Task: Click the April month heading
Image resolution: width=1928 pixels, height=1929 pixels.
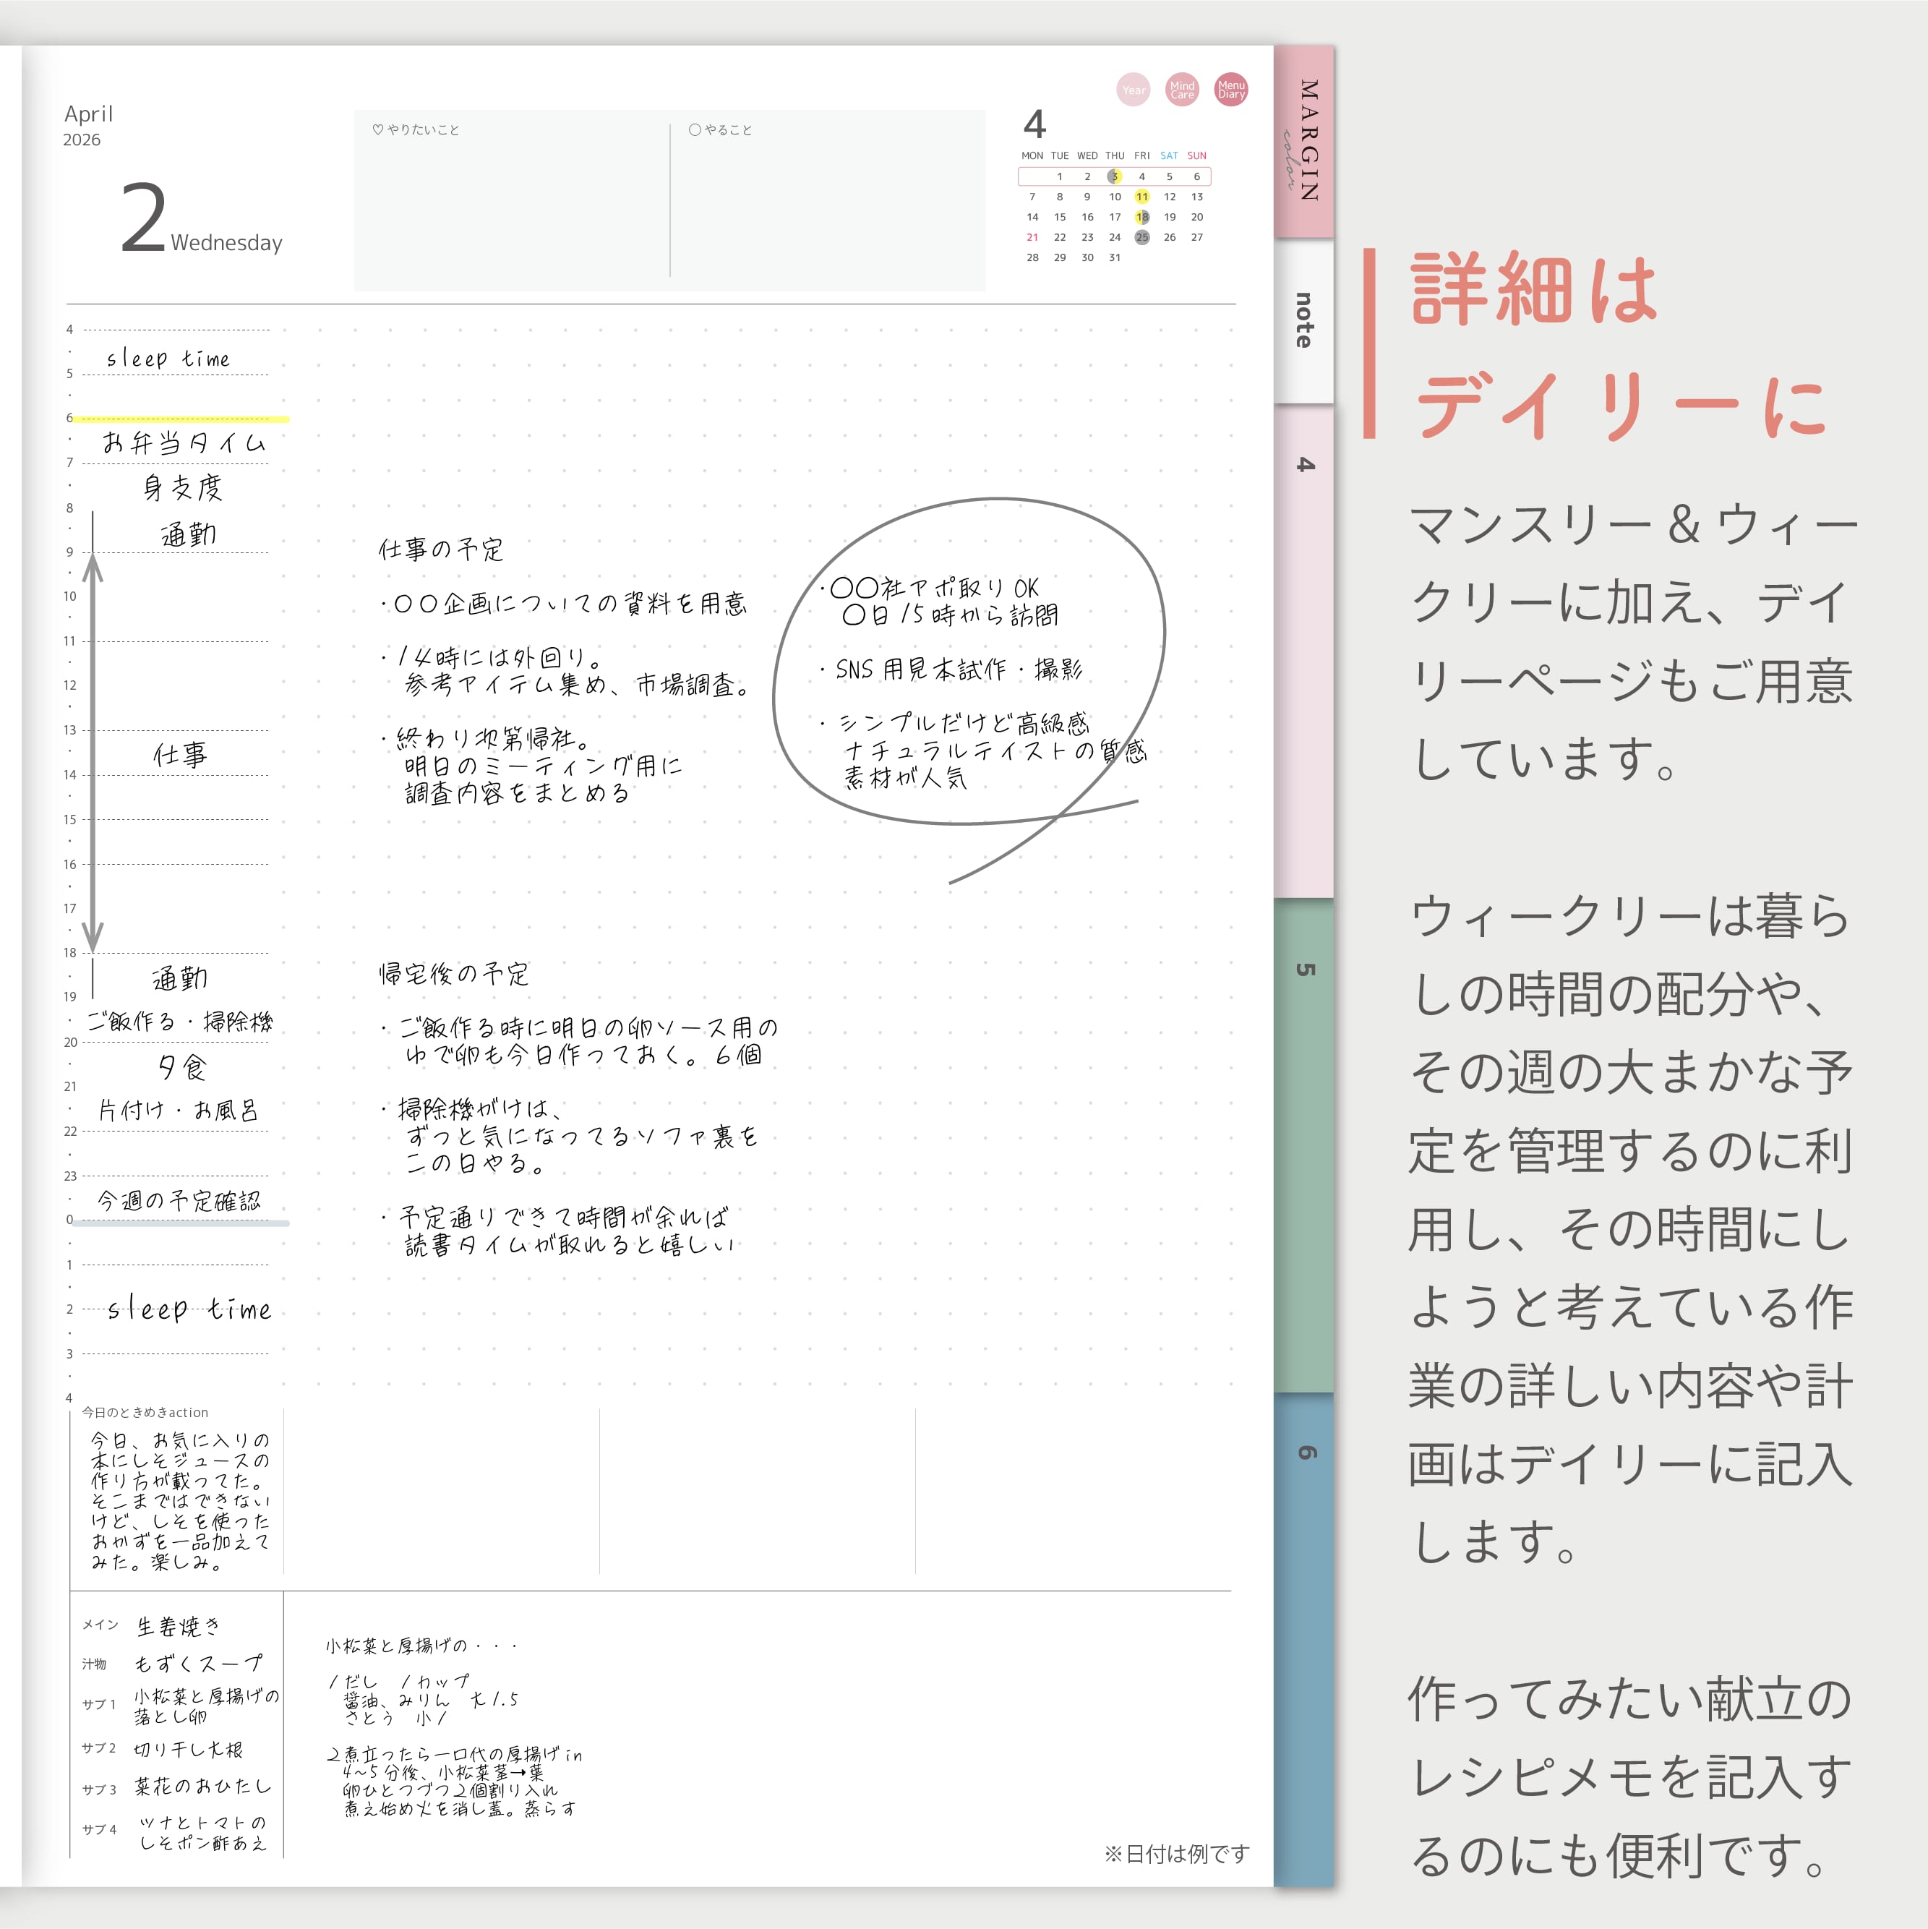Action: coord(88,114)
